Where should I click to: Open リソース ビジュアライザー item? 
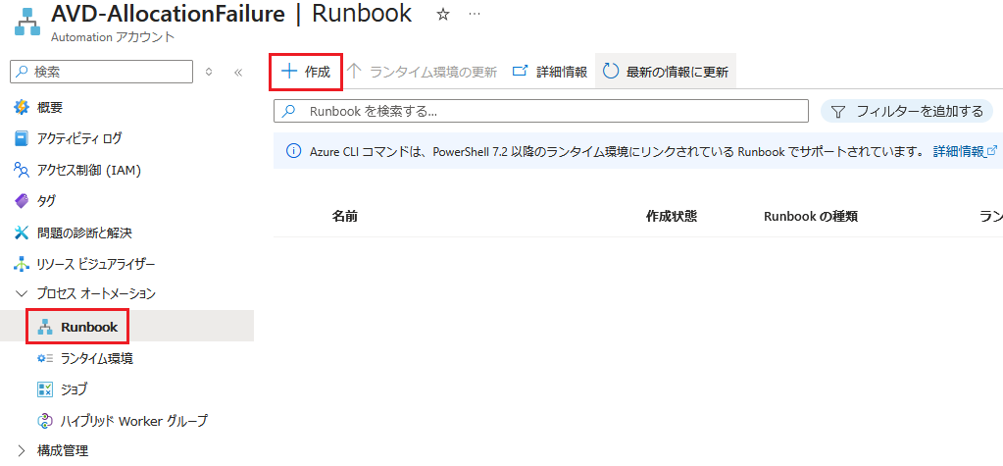tap(95, 264)
